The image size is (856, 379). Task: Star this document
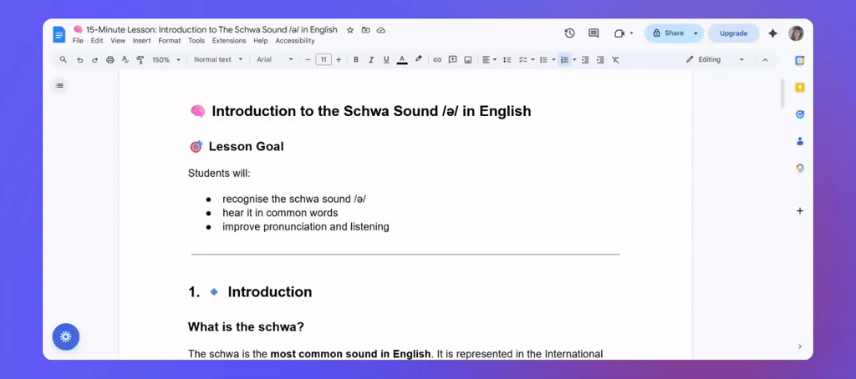[x=350, y=30]
